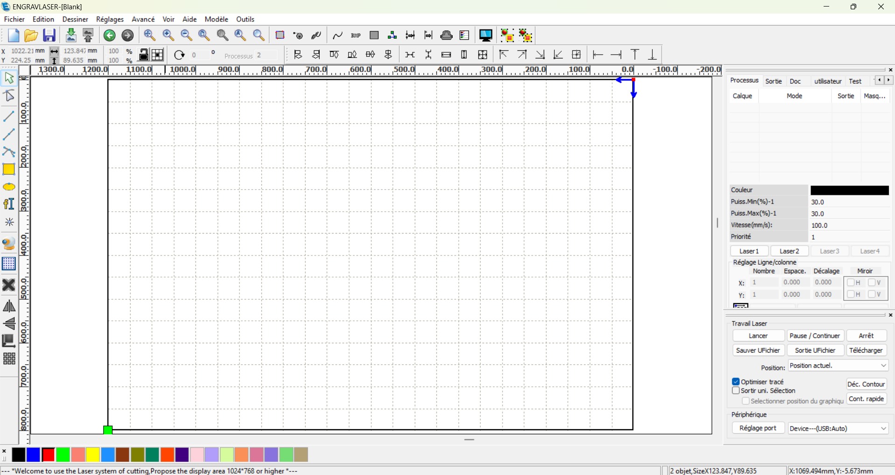The image size is (895, 475).
Task: Click Sauver UFichier button
Action: tap(758, 350)
